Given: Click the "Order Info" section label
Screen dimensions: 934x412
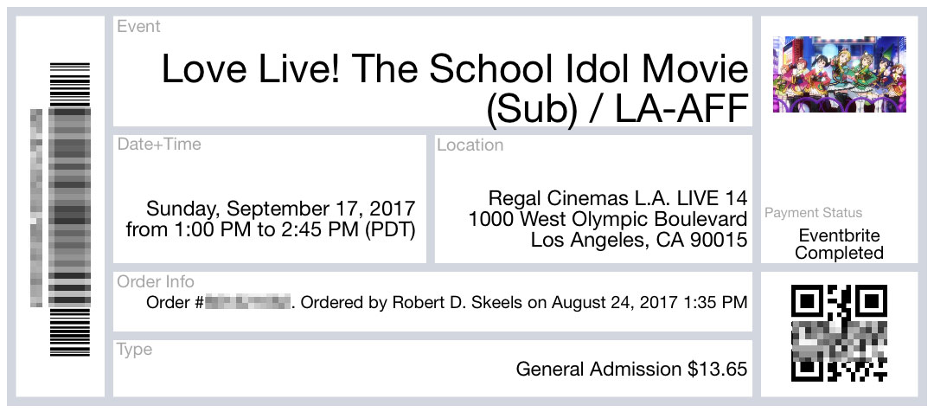Looking at the screenshot, I should (x=156, y=282).
